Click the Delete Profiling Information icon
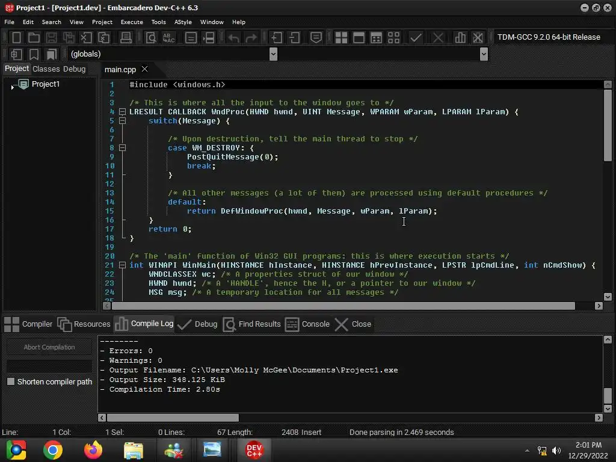Image resolution: width=616 pixels, height=462 pixels. 478,38
